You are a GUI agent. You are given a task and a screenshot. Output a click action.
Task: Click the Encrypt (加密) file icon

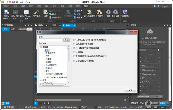click(46, 12)
